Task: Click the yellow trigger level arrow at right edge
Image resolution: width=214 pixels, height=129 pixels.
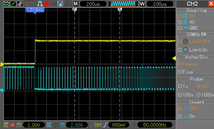Action: click(x=174, y=58)
